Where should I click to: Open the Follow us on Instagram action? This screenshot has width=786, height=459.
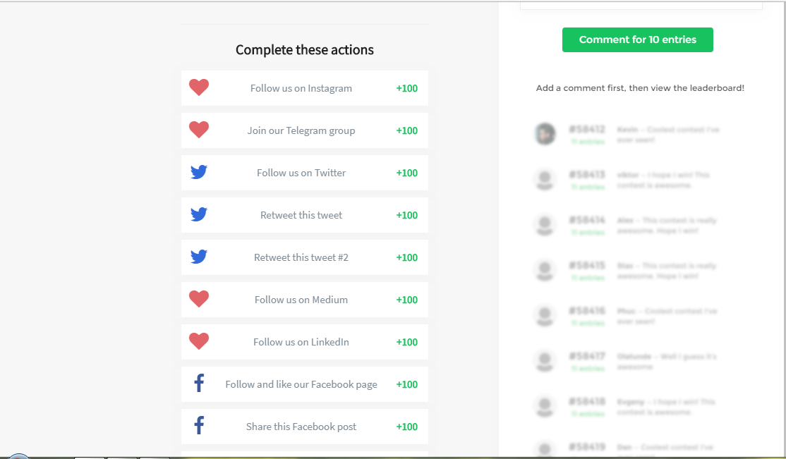tap(301, 88)
